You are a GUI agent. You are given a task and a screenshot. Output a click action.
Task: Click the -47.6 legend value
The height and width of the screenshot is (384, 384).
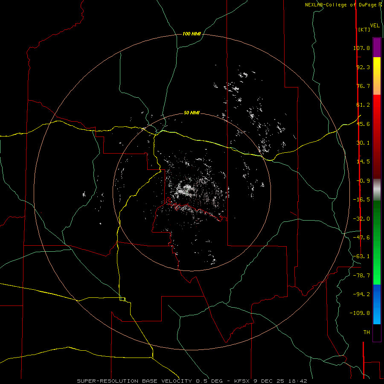click(361, 238)
